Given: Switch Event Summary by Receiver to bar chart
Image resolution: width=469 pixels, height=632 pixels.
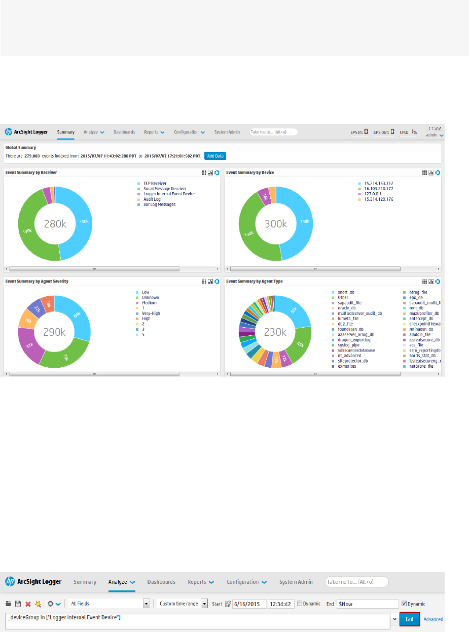Looking at the screenshot, I should [x=210, y=172].
